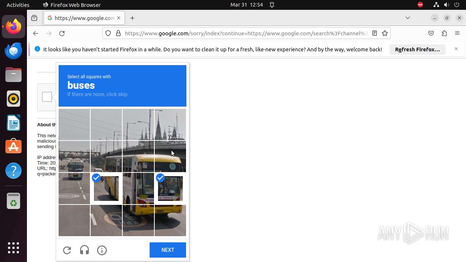Viewport: 466px width, 262px height.
Task: Click the URL address field
Action: [x=246, y=33]
